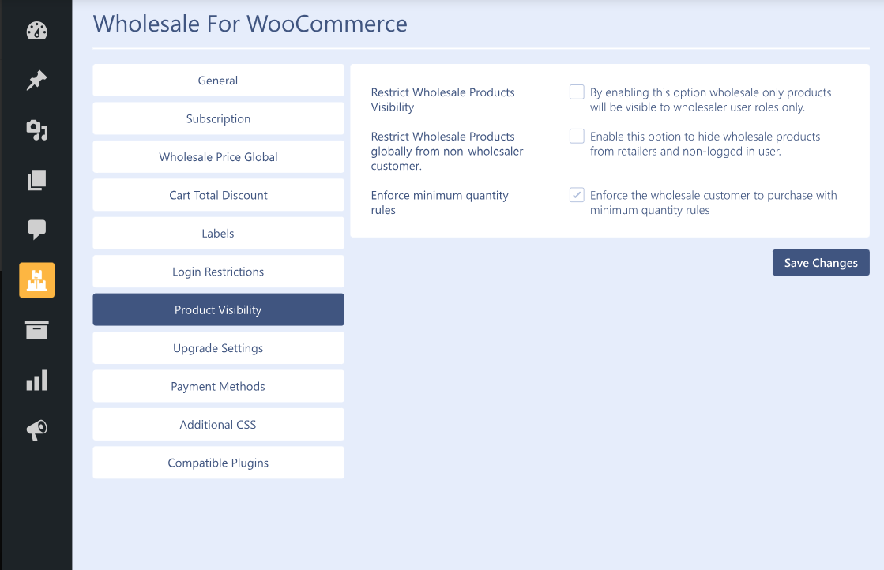884x570 pixels.
Task: Open the Pages icon in sidebar
Action: pyautogui.click(x=36, y=180)
